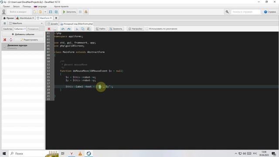Click the Редактировать button

pyautogui.click(x=29, y=40)
